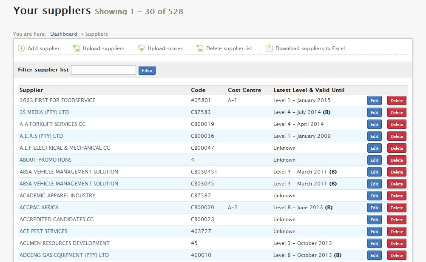Screen dimensions: 426x262
Task: Go to Dashboard breadcrumb link
Action: (x=64, y=34)
